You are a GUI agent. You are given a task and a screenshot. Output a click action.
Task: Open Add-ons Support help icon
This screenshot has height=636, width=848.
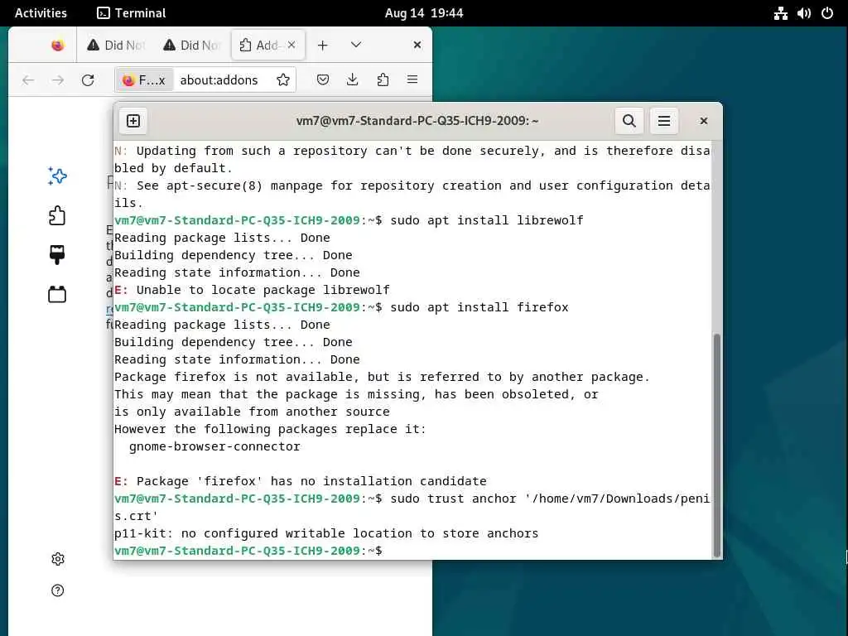click(58, 590)
